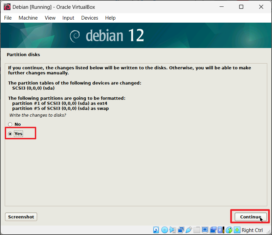Screen dimensions: 272x235
Task: Click the network adapters status icon
Action: [x=181, y=230]
